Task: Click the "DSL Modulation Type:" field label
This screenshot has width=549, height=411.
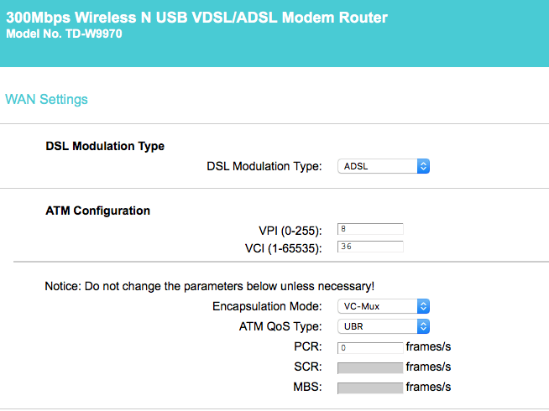Action: pyautogui.click(x=264, y=166)
